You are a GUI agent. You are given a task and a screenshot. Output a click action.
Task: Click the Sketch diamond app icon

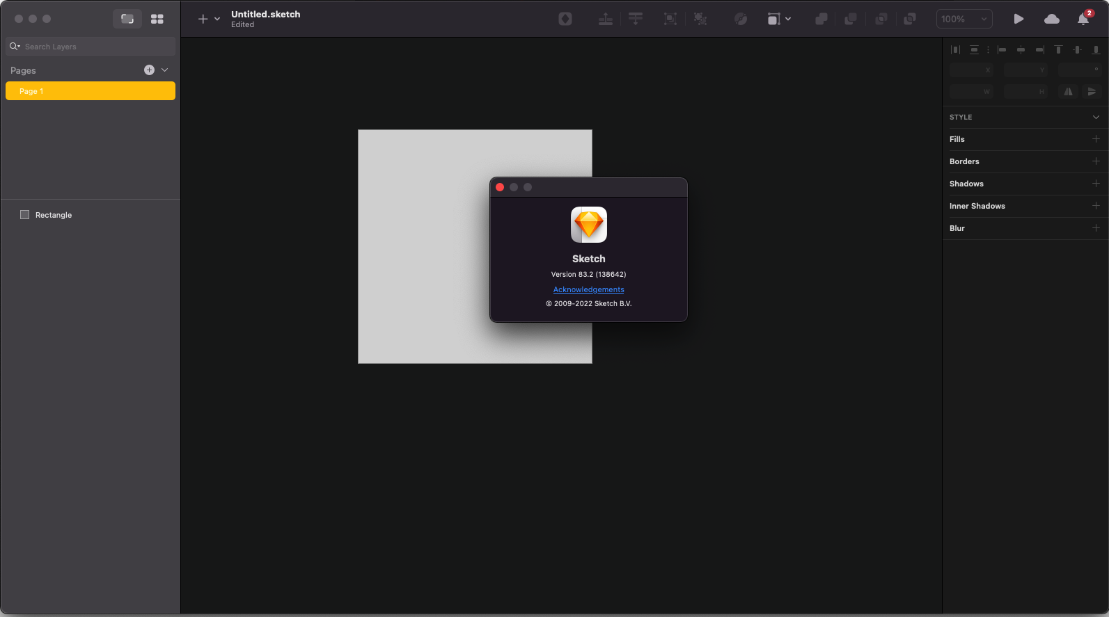pyautogui.click(x=589, y=225)
